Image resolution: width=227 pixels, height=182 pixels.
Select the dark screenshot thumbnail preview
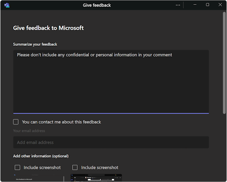point(96,177)
